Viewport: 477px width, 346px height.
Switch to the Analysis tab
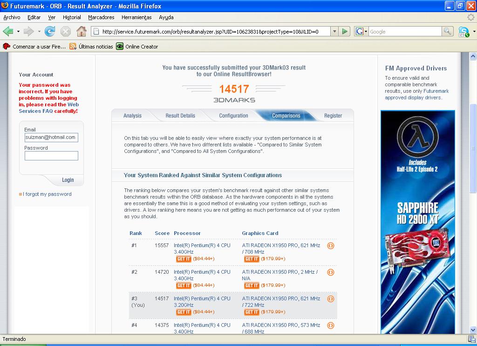click(132, 116)
